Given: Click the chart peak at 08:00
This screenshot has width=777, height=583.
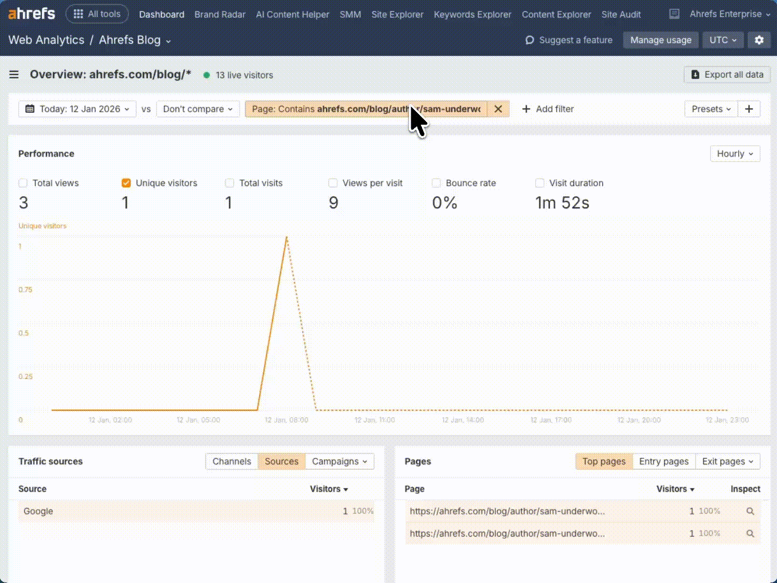Looking at the screenshot, I should coord(287,237).
